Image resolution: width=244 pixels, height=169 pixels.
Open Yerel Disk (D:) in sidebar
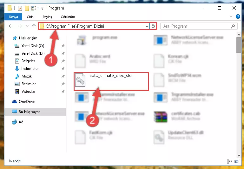pyautogui.click(x=33, y=53)
